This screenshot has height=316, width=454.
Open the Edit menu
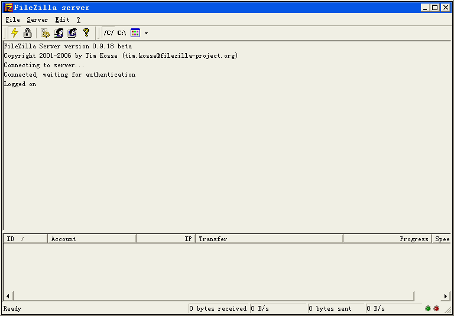pos(62,19)
